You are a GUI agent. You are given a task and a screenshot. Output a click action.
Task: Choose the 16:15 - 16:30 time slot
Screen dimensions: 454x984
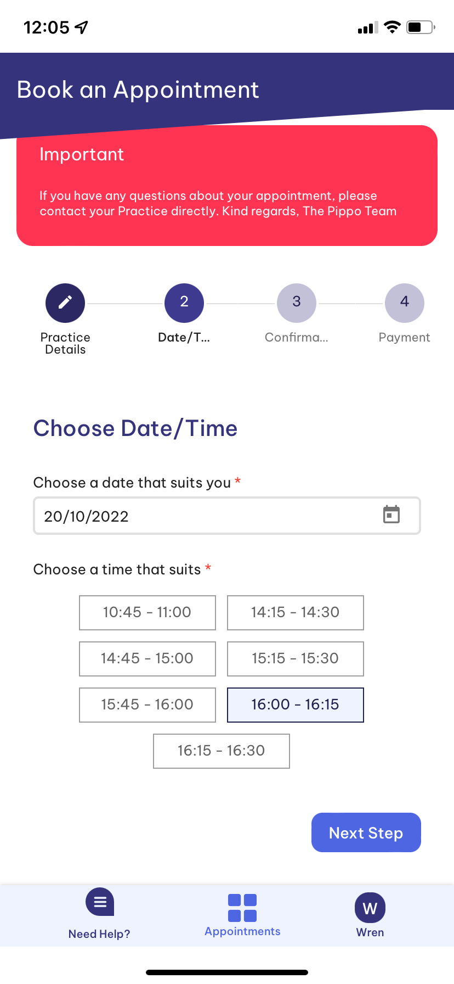coord(222,751)
